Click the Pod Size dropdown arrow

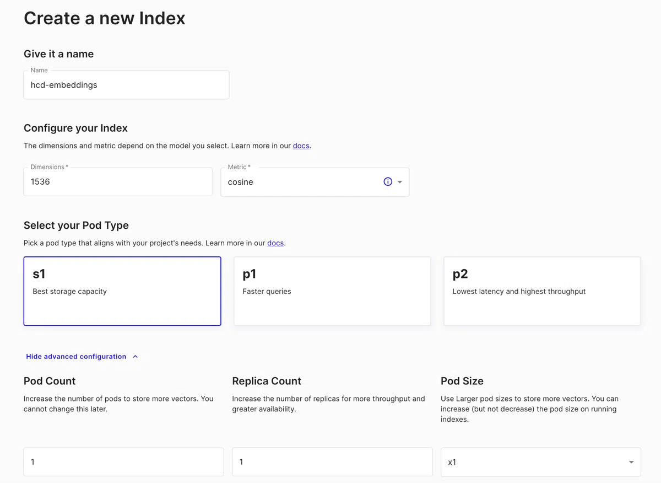[631, 463]
